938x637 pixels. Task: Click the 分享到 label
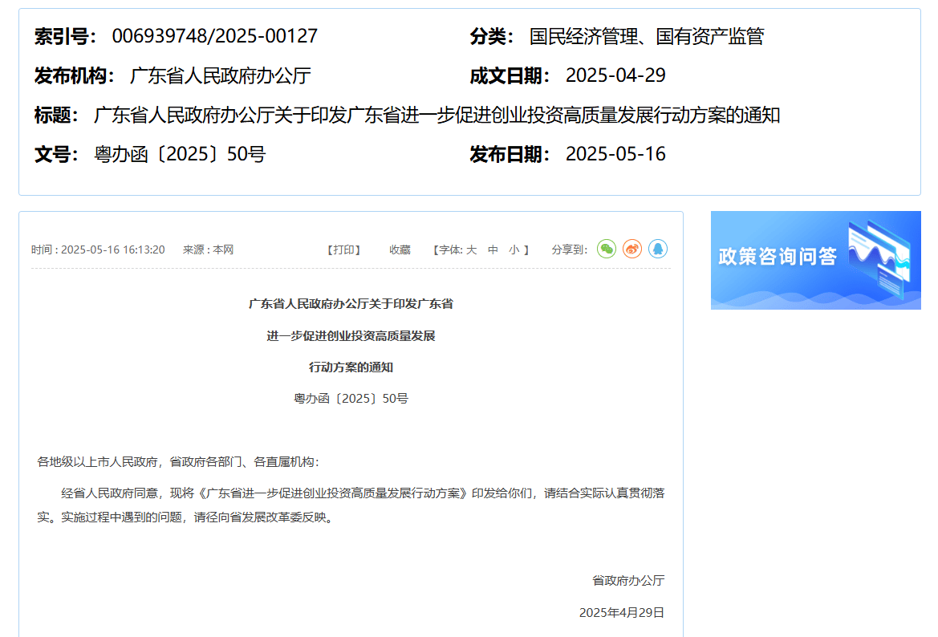click(x=570, y=250)
